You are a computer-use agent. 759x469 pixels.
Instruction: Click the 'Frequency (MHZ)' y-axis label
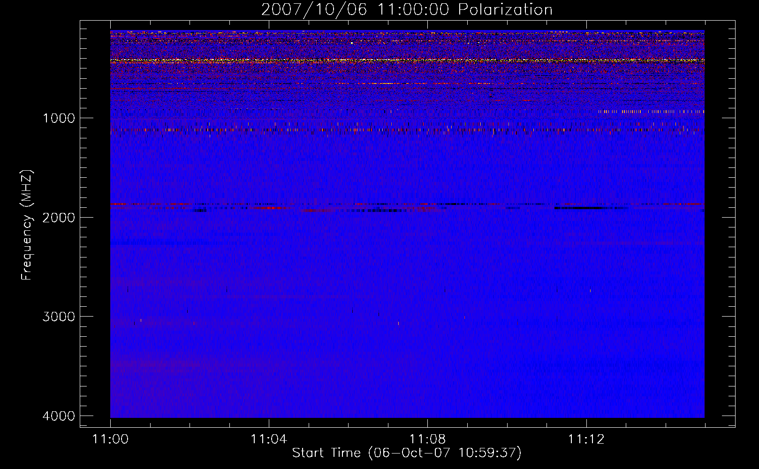pos(27,225)
